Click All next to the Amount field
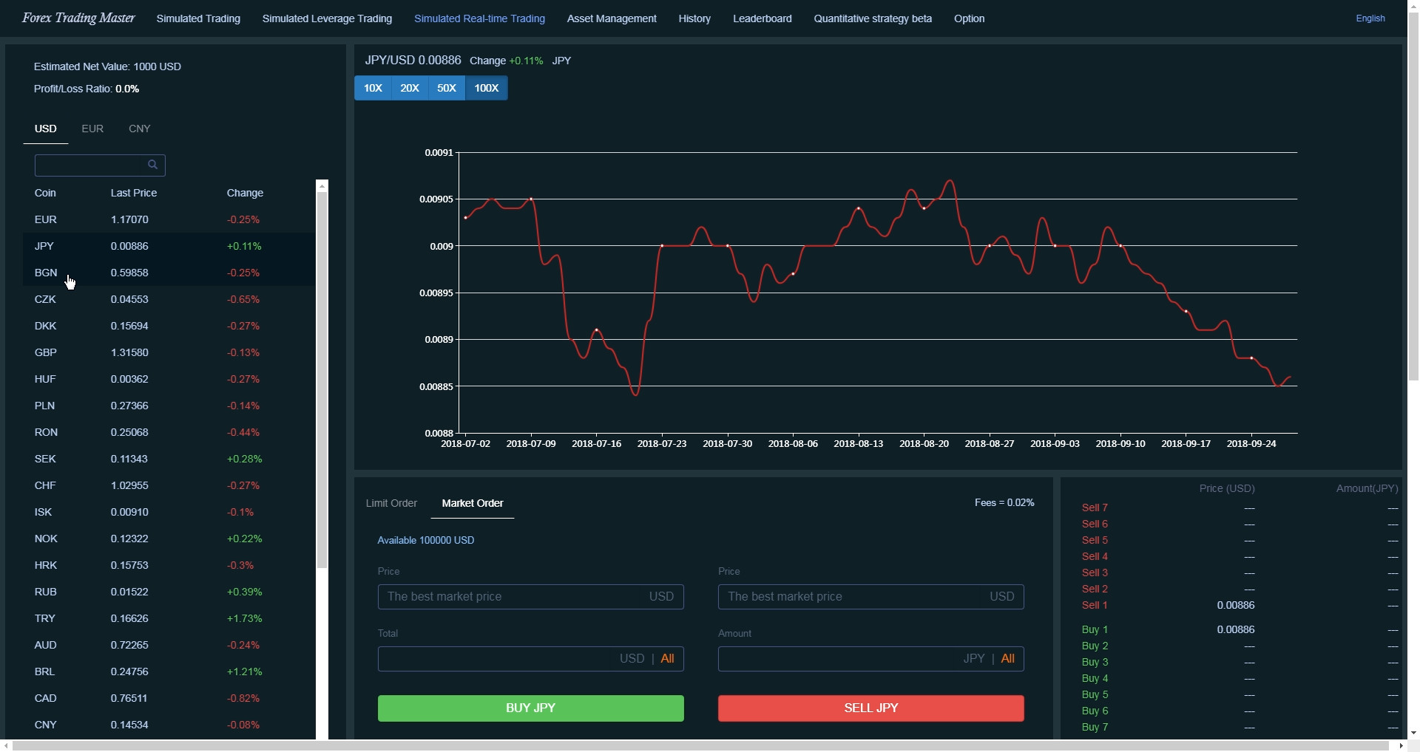1420x752 pixels. pyautogui.click(x=1008, y=658)
